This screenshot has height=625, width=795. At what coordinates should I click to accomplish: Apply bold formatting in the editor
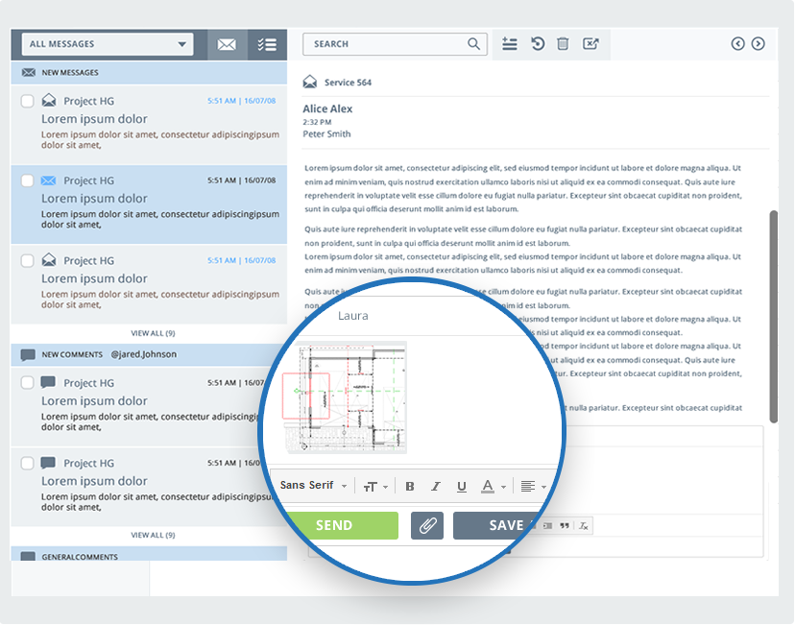pyautogui.click(x=410, y=487)
